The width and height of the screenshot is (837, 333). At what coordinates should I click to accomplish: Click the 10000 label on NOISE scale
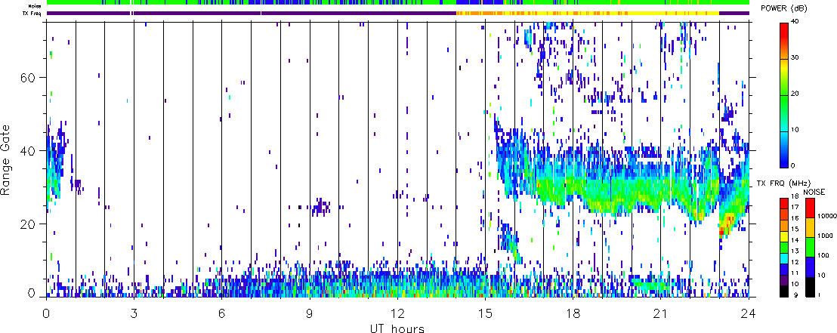click(827, 216)
